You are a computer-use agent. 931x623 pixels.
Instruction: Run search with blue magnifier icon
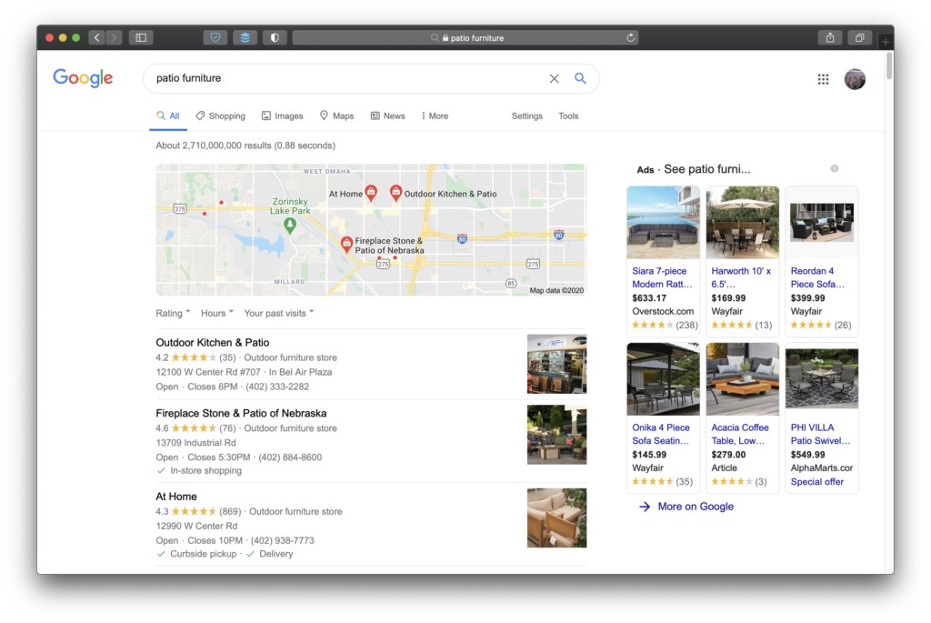tap(580, 78)
